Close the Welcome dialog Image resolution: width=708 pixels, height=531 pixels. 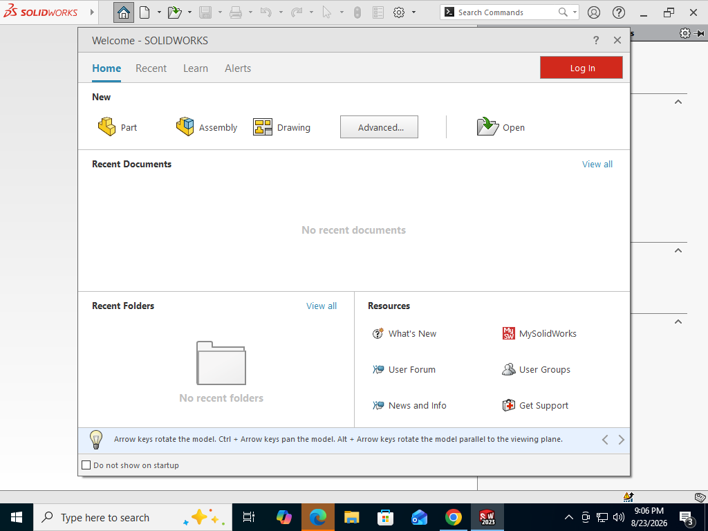click(617, 40)
